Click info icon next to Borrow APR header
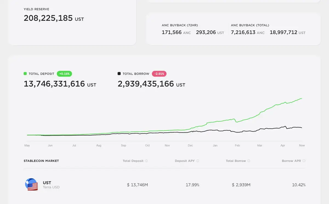 click(304, 161)
